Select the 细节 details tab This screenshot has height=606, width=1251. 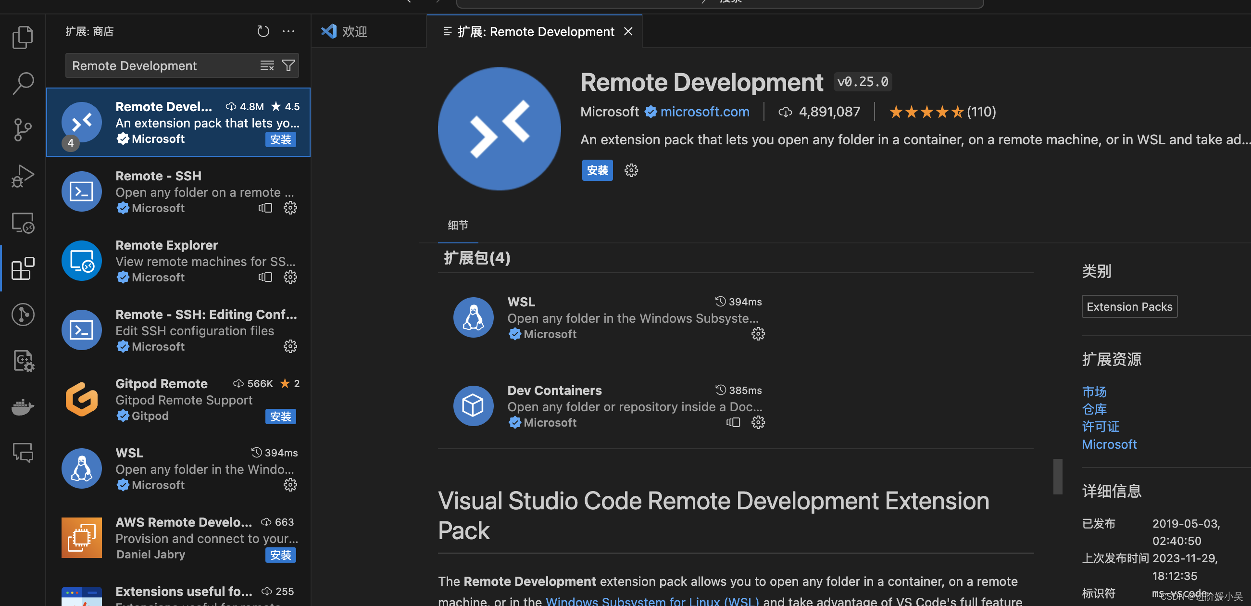458,225
